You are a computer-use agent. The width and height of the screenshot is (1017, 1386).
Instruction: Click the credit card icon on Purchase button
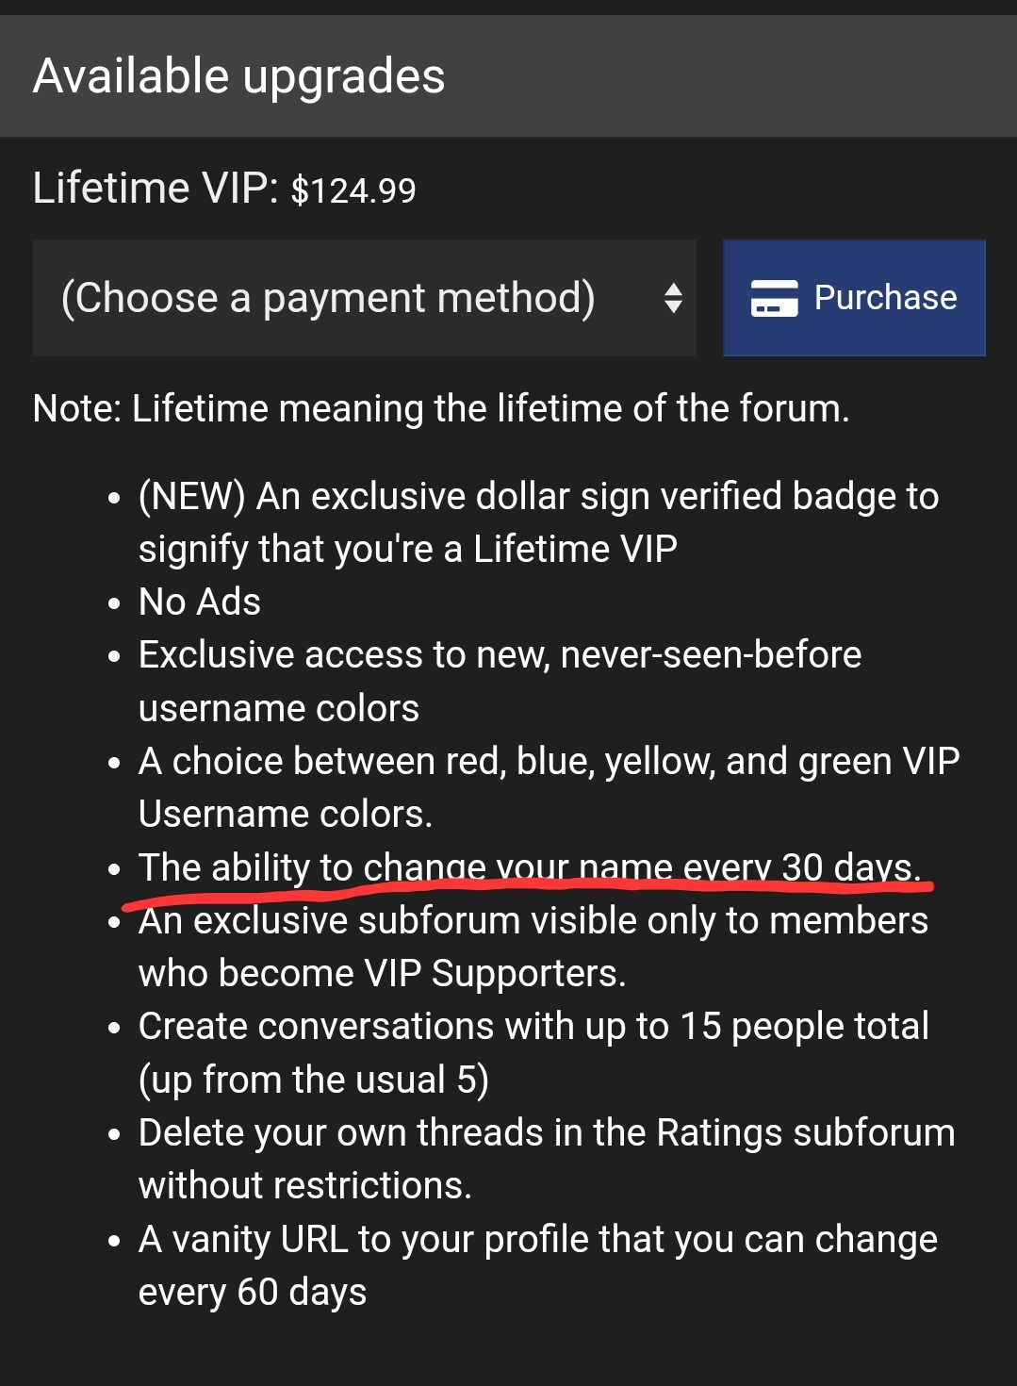[x=774, y=298]
